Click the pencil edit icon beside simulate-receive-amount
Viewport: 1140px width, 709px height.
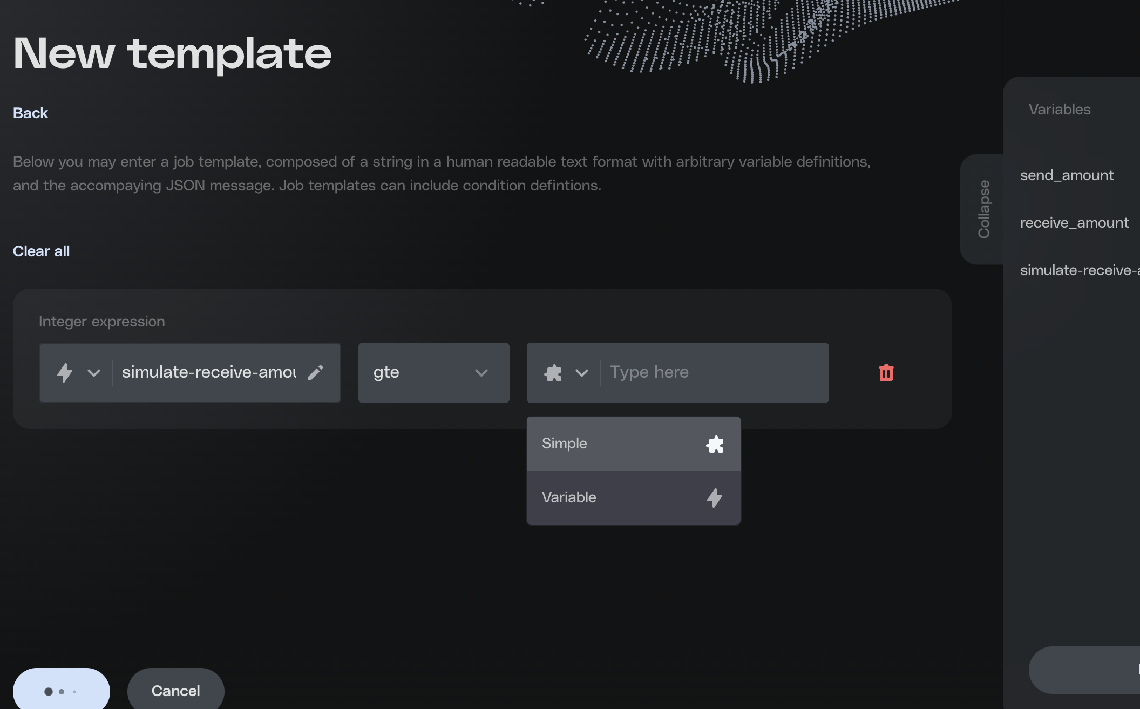point(315,373)
